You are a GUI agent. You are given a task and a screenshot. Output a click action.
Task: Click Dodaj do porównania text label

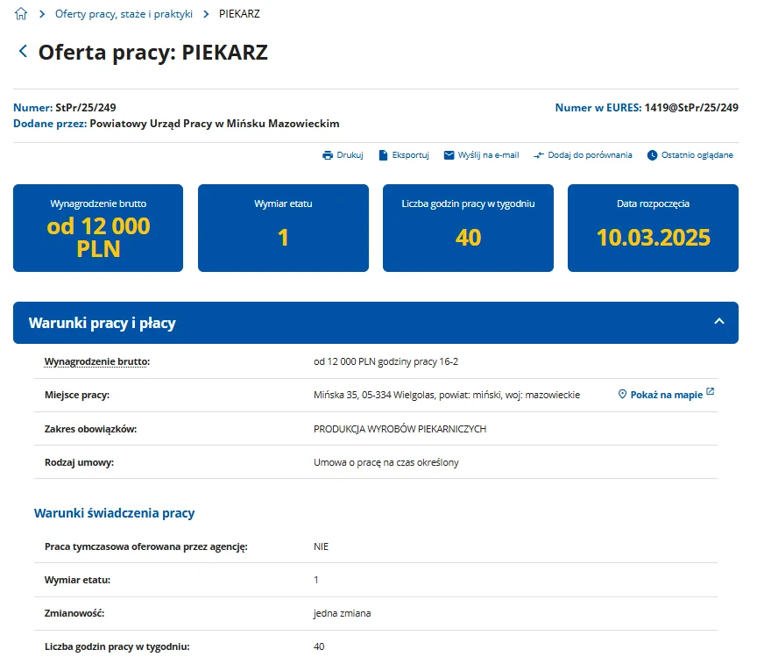click(588, 154)
